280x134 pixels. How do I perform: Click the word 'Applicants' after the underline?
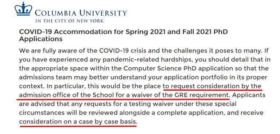tap(249, 95)
